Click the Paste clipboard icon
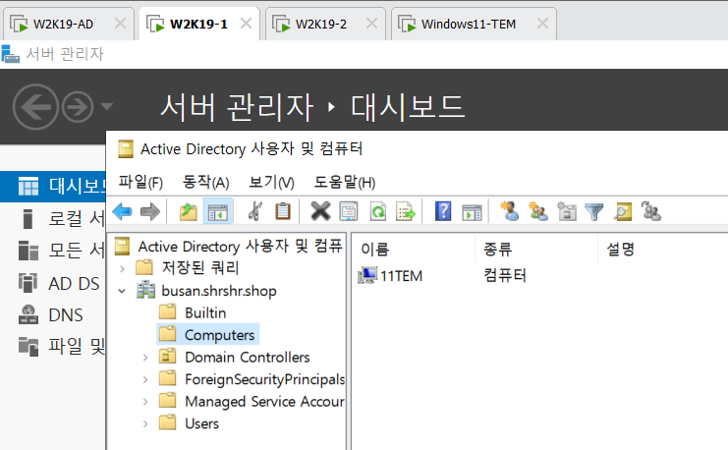This screenshot has width=728, height=450. [x=283, y=212]
